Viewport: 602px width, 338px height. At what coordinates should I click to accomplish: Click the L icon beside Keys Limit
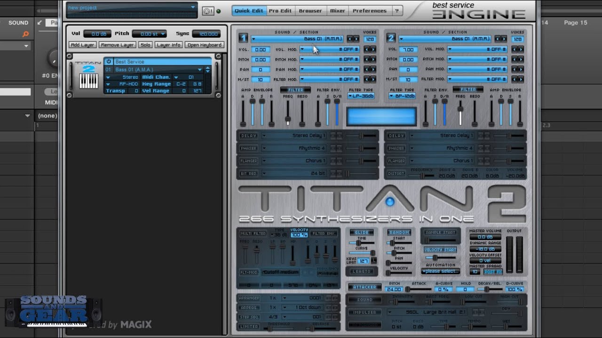tap(374, 260)
